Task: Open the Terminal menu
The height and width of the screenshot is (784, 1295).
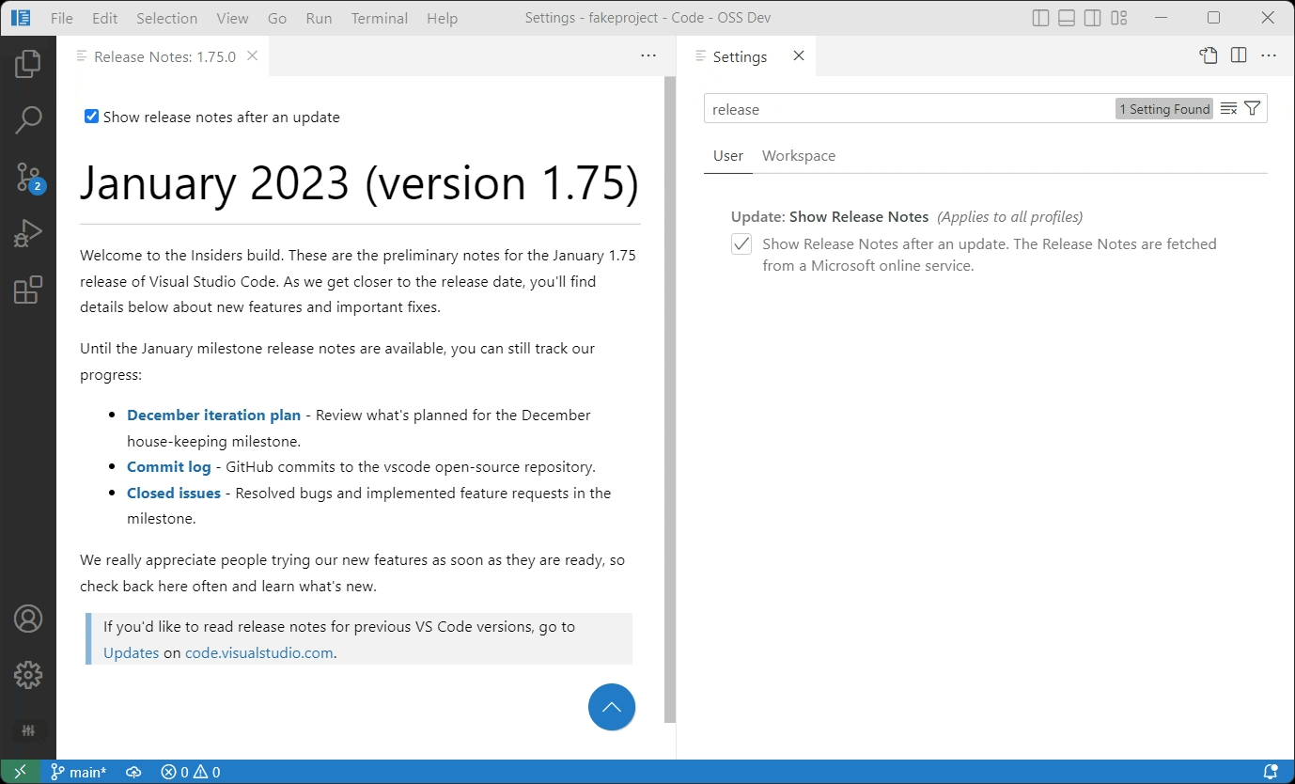Action: click(379, 17)
